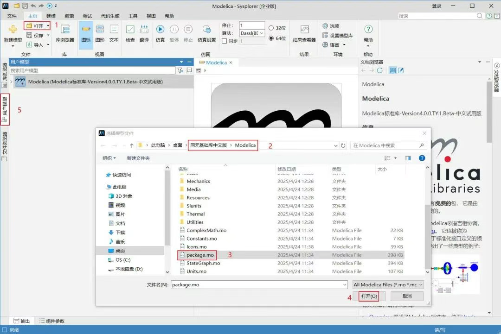Open the user model panel dropdown arrow
The height and width of the screenshot is (334, 501).
click(x=181, y=62)
